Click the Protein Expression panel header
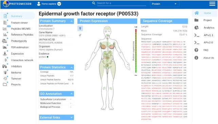The width and height of the screenshot is (218, 124). point(107,21)
